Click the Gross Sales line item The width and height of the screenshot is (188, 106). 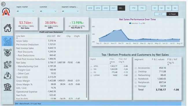point(22,41)
